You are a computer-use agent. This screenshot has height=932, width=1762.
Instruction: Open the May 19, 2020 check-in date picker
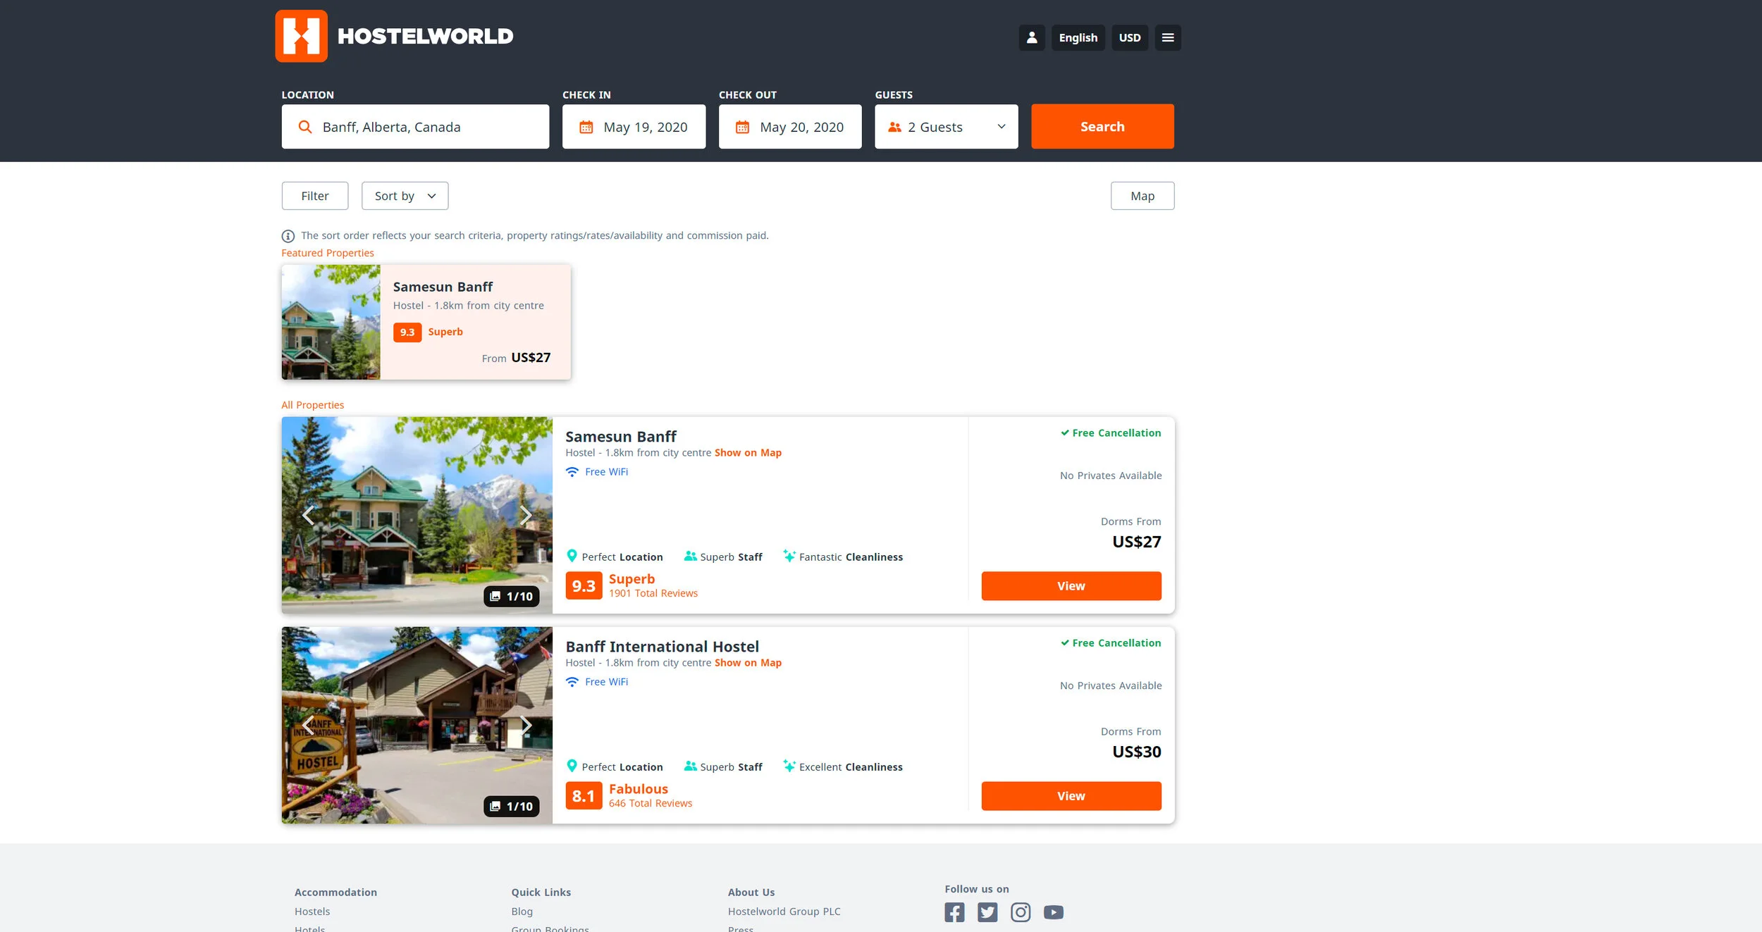634,127
